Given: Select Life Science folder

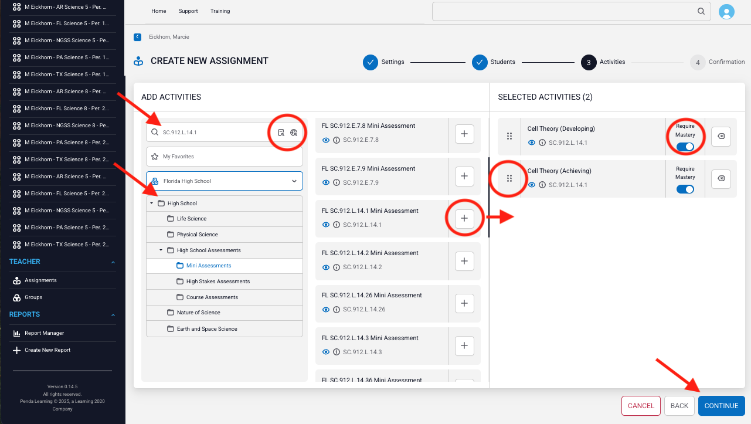Looking at the screenshot, I should pyautogui.click(x=225, y=219).
